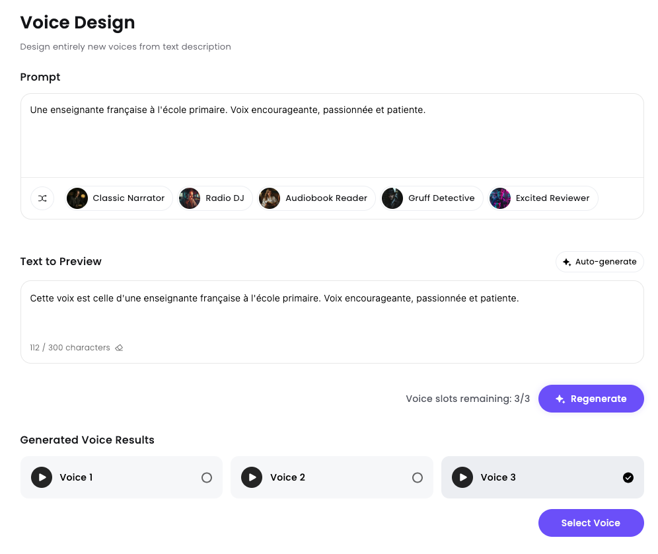This screenshot has height=554, width=658.
Task: Select the Voice 1 radio button
Action: click(x=207, y=477)
